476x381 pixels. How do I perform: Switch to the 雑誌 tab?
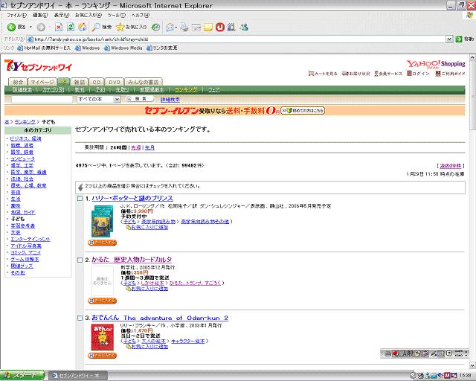(80, 82)
